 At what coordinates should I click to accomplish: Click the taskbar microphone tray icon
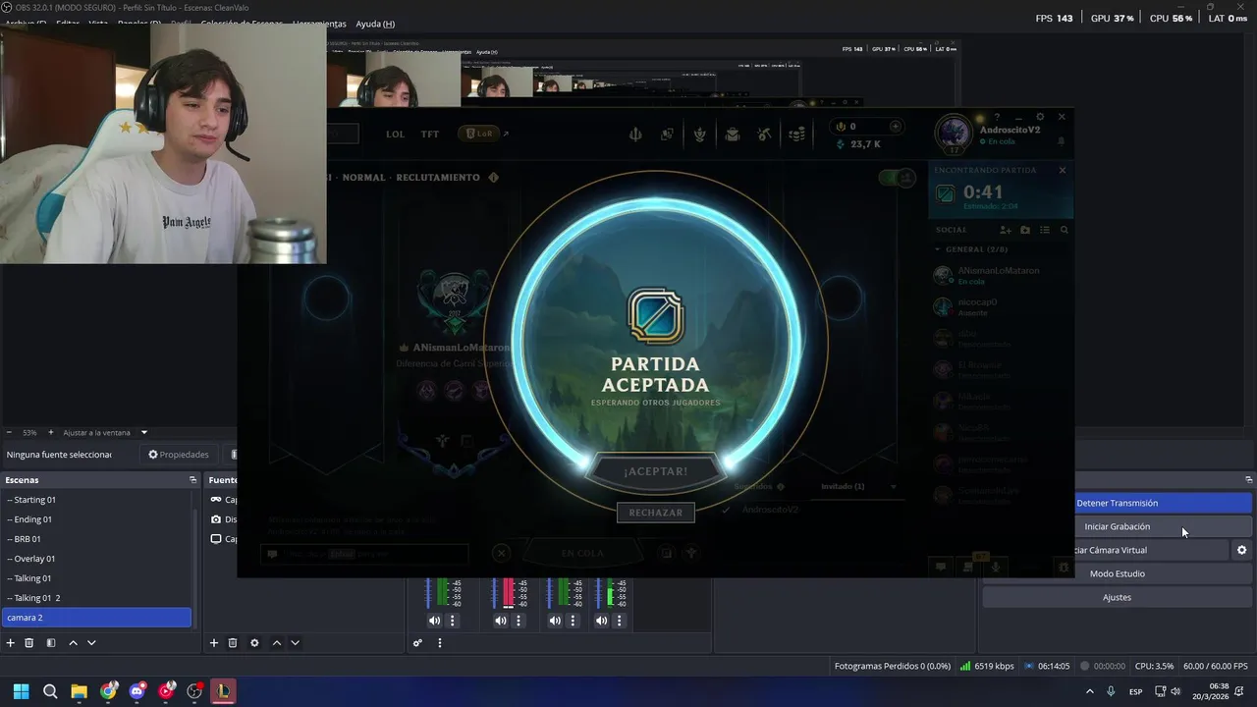1111,691
